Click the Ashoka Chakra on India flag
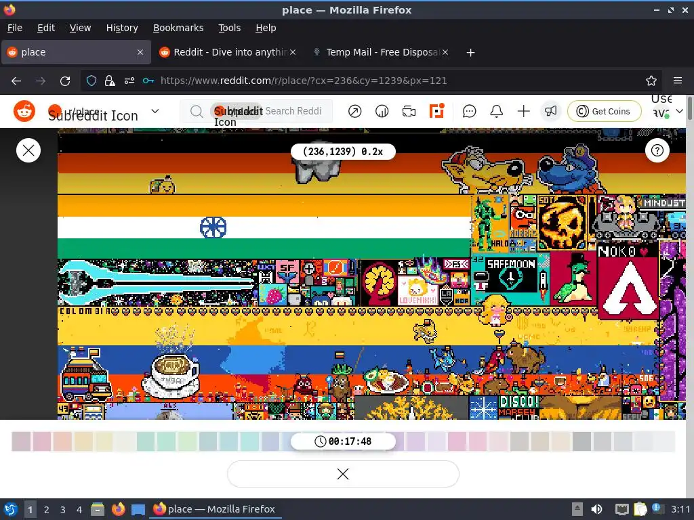The height and width of the screenshot is (520, 694). pyautogui.click(x=213, y=227)
